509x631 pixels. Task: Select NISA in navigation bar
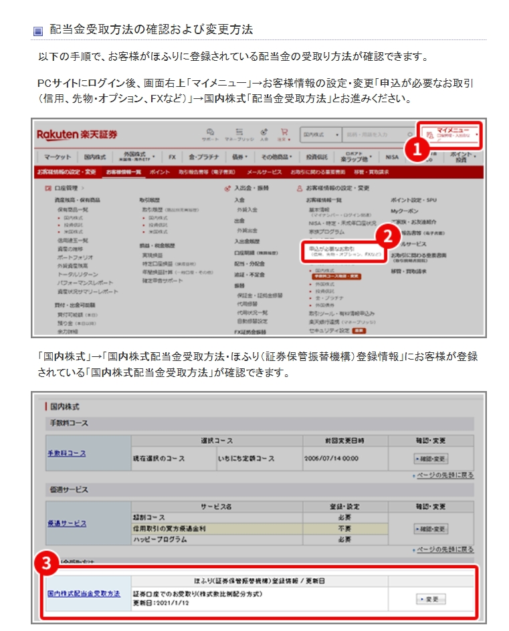[392, 157]
